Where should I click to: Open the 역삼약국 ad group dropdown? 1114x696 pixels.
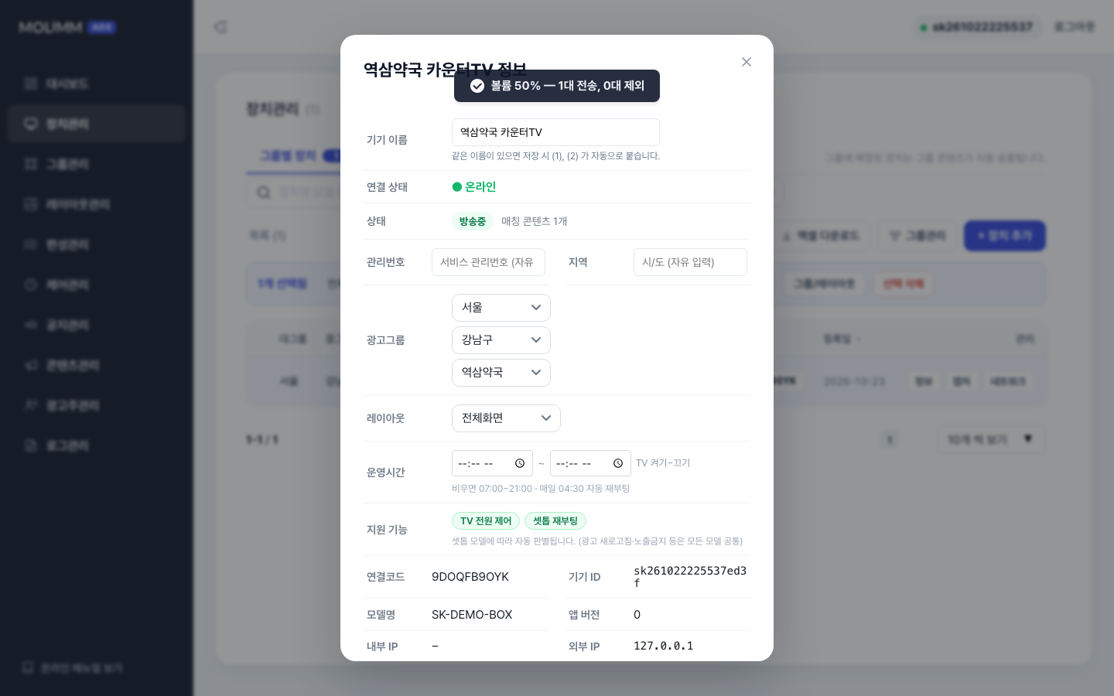[501, 373]
